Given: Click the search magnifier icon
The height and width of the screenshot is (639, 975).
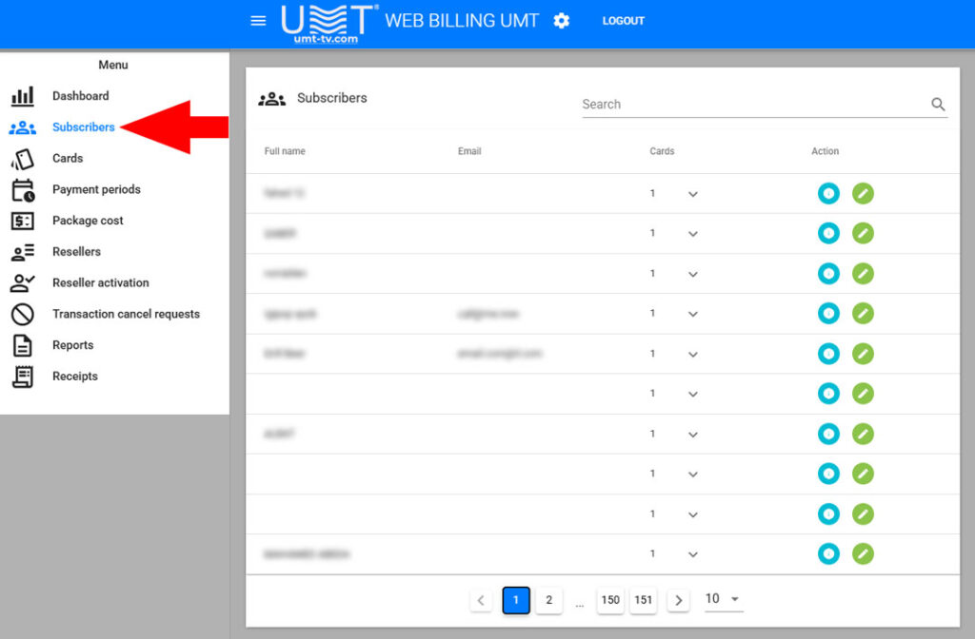Looking at the screenshot, I should coord(938,105).
